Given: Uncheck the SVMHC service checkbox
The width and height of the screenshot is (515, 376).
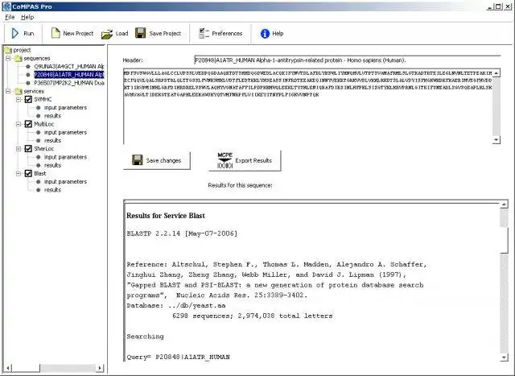Looking at the screenshot, I should 28,99.
